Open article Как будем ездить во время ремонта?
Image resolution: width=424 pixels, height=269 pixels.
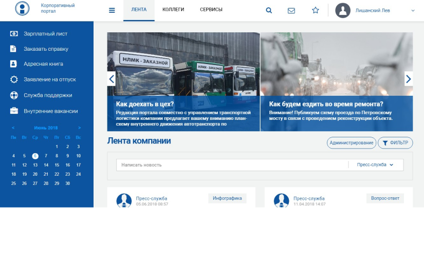click(x=326, y=104)
